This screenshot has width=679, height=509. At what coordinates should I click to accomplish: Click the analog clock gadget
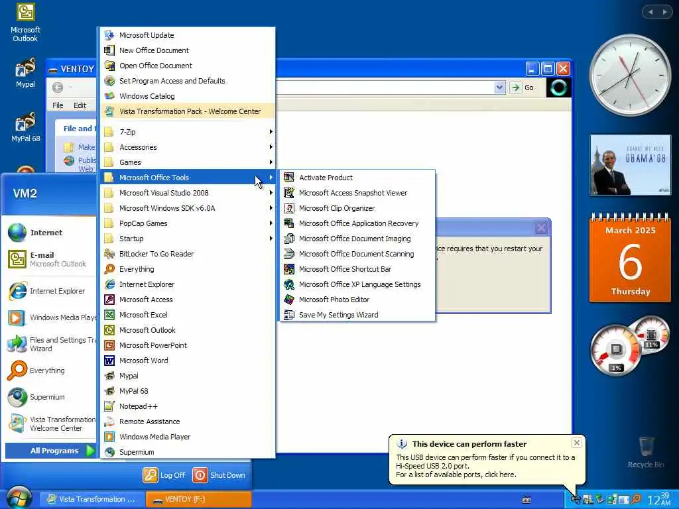point(630,76)
